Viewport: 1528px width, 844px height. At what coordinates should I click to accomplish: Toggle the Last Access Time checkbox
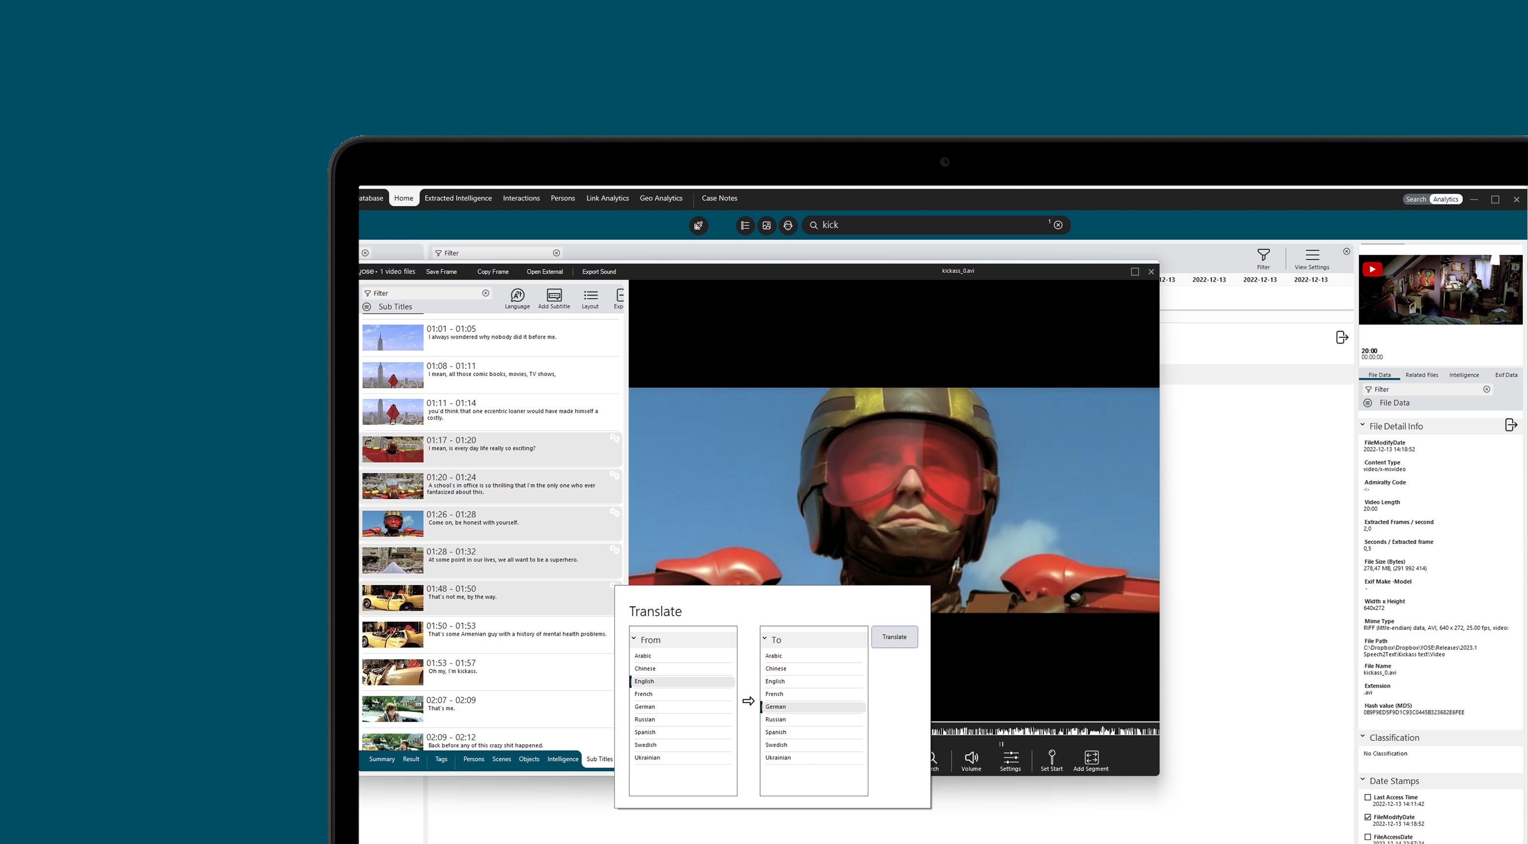(x=1368, y=797)
